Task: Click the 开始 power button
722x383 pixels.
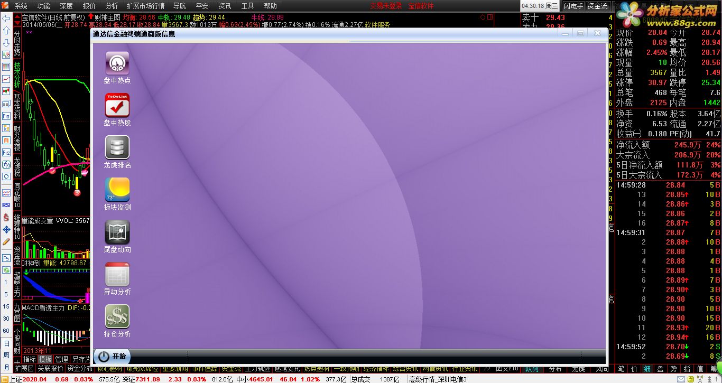Action: pos(112,357)
